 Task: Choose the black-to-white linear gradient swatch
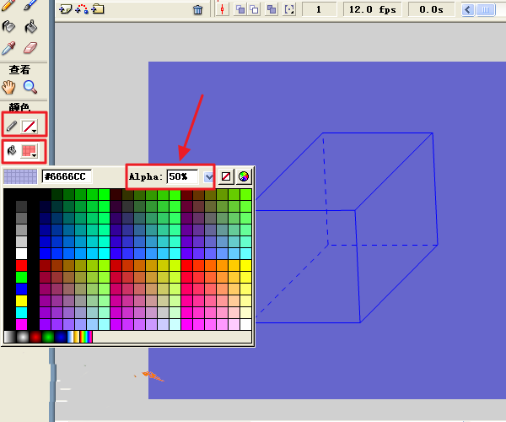point(10,337)
